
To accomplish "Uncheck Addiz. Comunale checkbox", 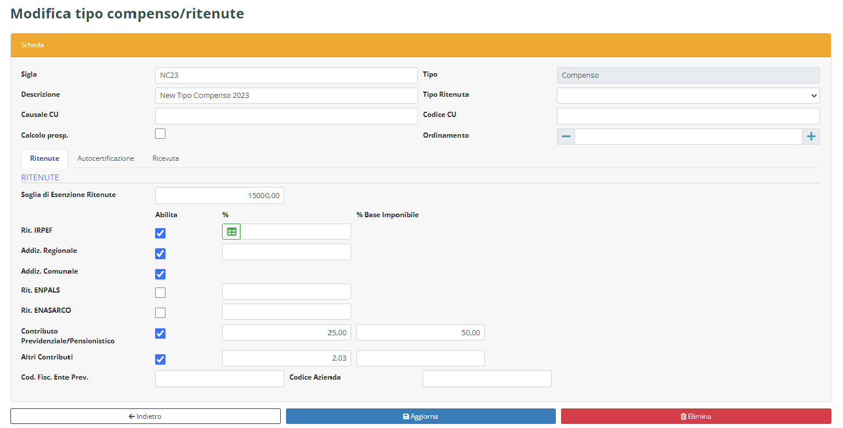I will 160,274.
